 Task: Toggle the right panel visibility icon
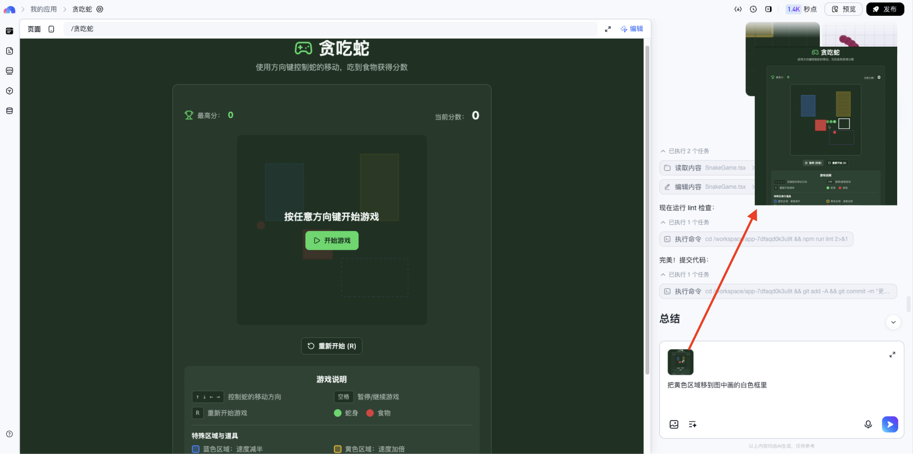tap(768, 9)
